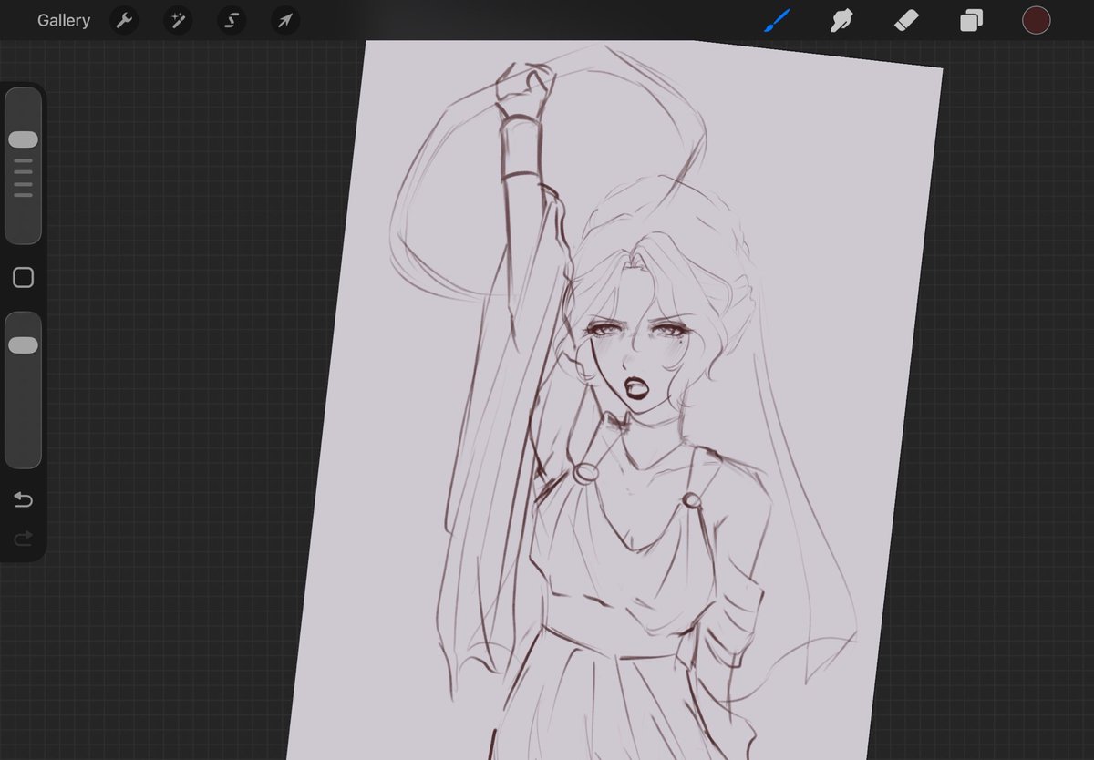Tap the sidebar handle between sliders
Viewport: 1094px width, 760px height.
tap(23, 277)
